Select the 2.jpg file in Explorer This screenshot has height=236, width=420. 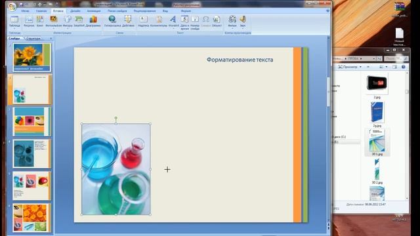pyautogui.click(x=377, y=86)
